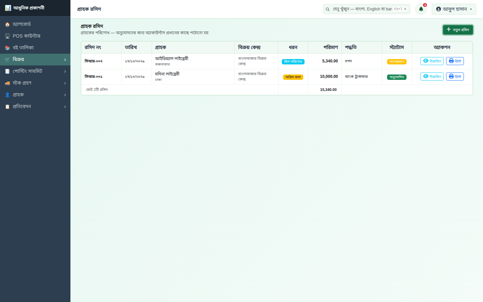Click receipt number সিআর-০০২
The width and height of the screenshot is (483, 302).
click(x=94, y=61)
